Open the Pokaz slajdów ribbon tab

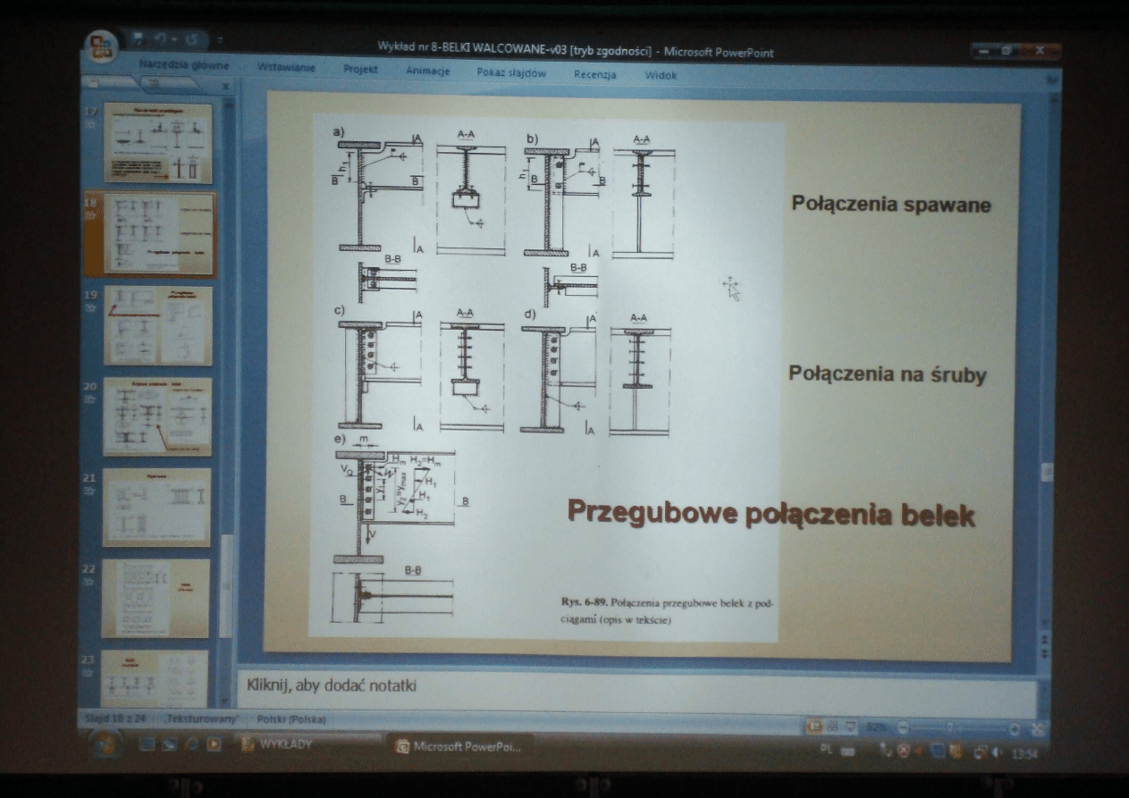point(511,73)
